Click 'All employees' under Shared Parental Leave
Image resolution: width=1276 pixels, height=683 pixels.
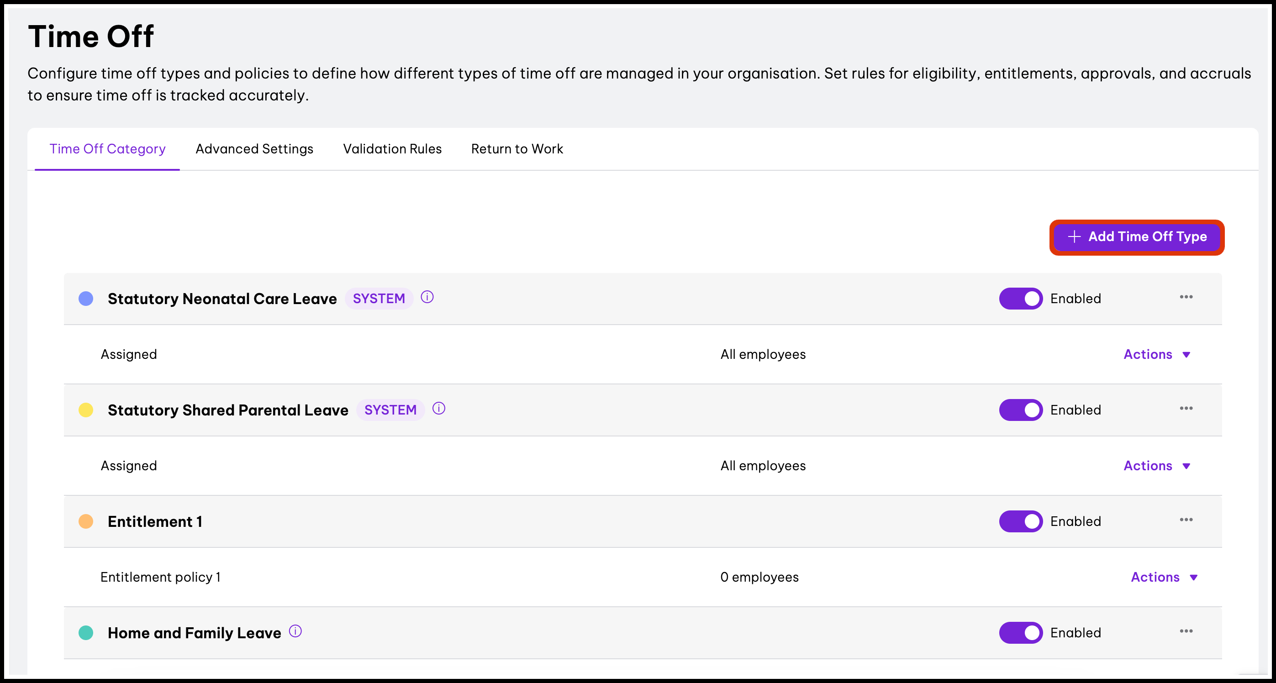tap(763, 466)
